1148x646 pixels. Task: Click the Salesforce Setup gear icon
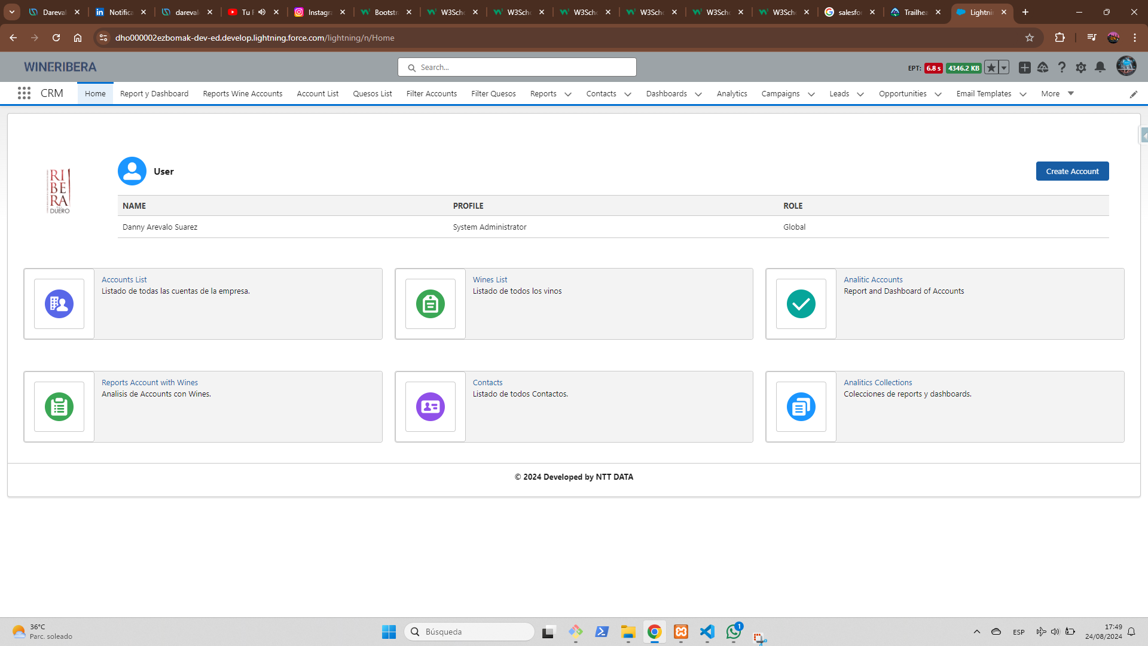click(1080, 68)
